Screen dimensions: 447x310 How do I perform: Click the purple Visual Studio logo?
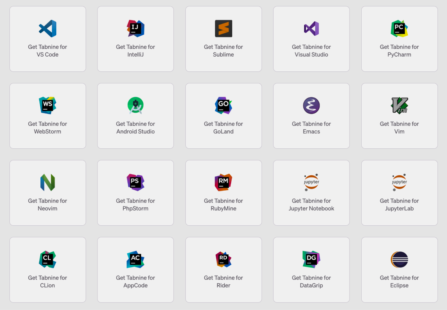pyautogui.click(x=311, y=28)
